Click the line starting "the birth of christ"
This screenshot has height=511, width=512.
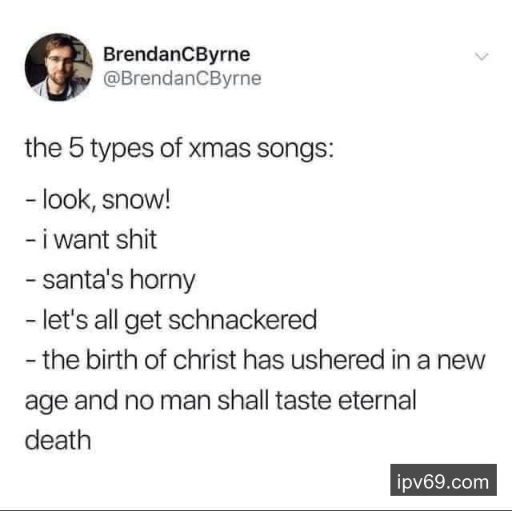[255, 361]
